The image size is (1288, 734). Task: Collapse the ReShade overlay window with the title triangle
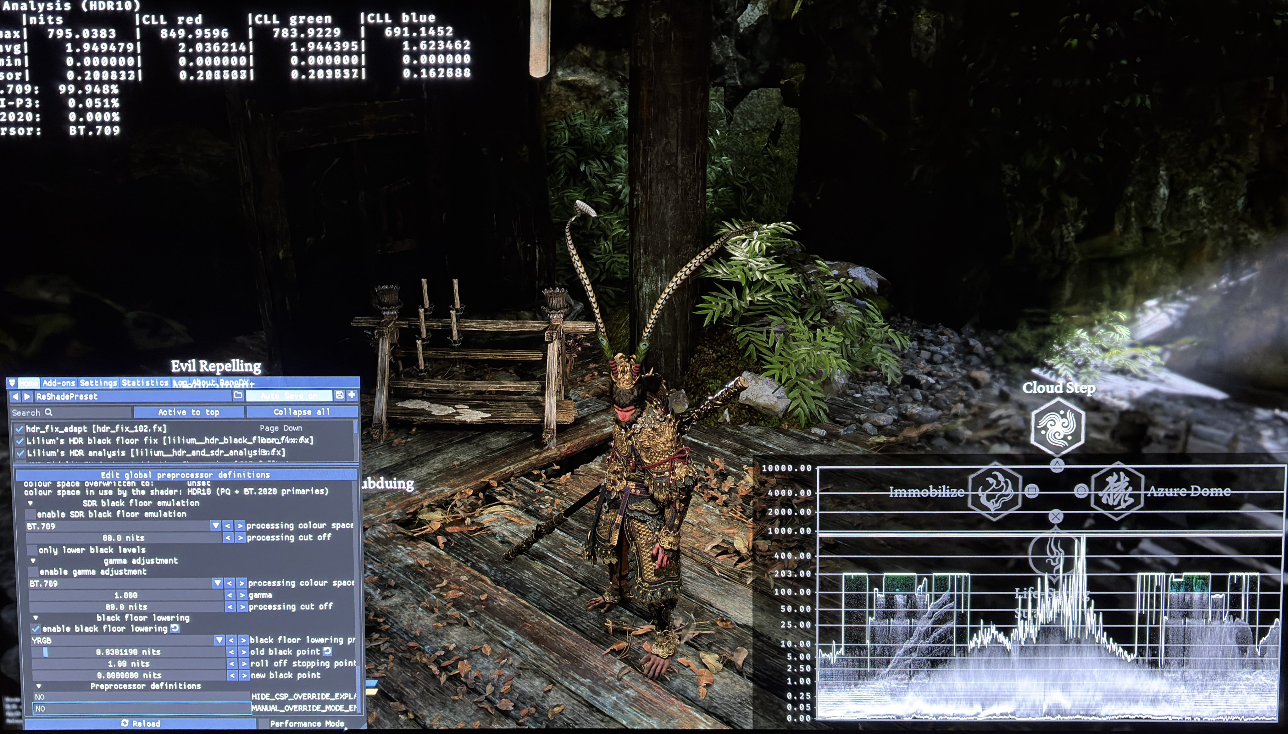click(x=12, y=383)
